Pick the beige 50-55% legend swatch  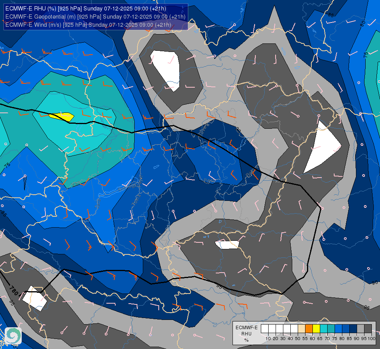[x=302, y=329]
